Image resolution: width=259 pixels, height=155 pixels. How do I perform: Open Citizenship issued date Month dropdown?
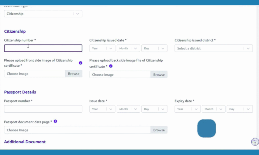click(x=128, y=48)
